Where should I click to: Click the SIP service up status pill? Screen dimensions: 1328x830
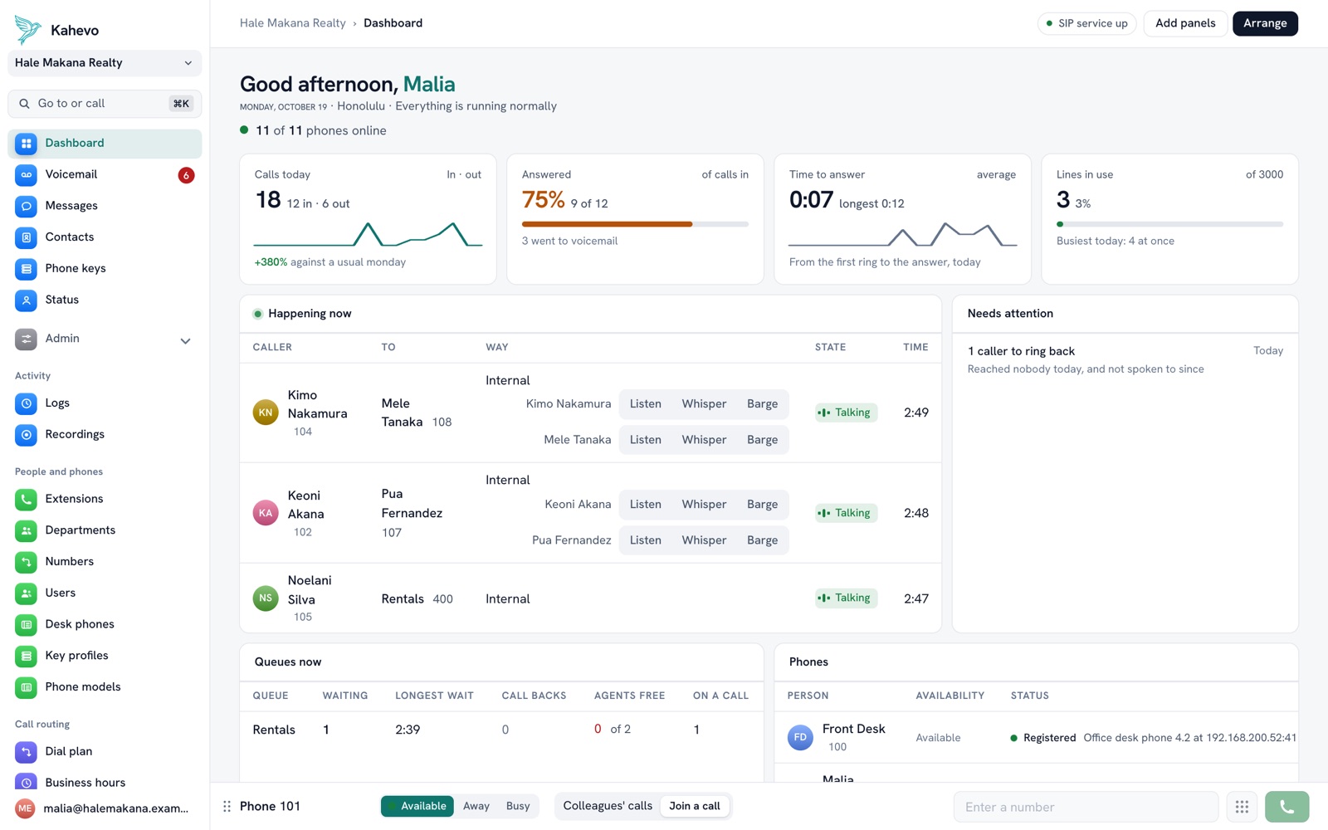coord(1086,23)
